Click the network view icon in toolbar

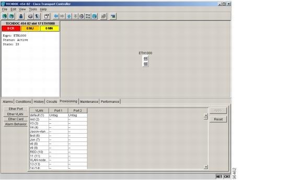[95, 16]
